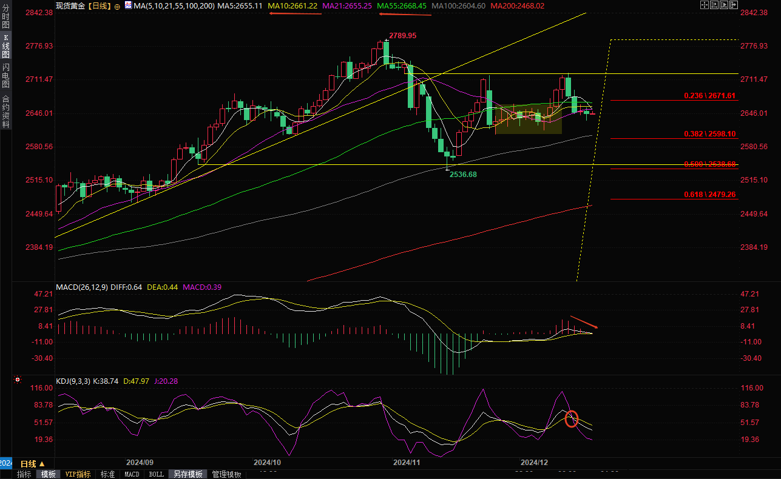This screenshot has width=781, height=479.
Task: Click the jump-to-chart-start axis icon
Action: tap(714, 5)
